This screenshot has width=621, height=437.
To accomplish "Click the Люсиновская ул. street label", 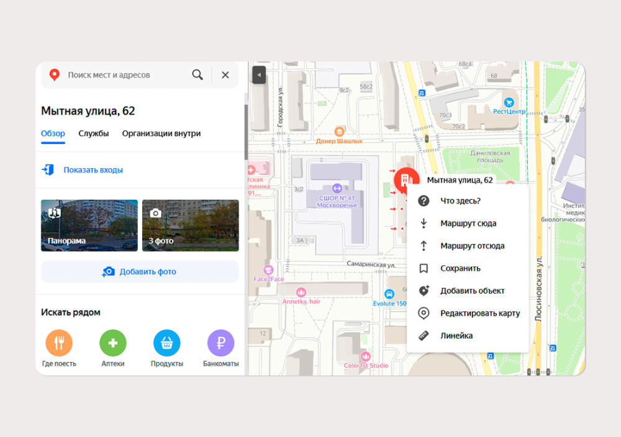I will pyautogui.click(x=538, y=289).
